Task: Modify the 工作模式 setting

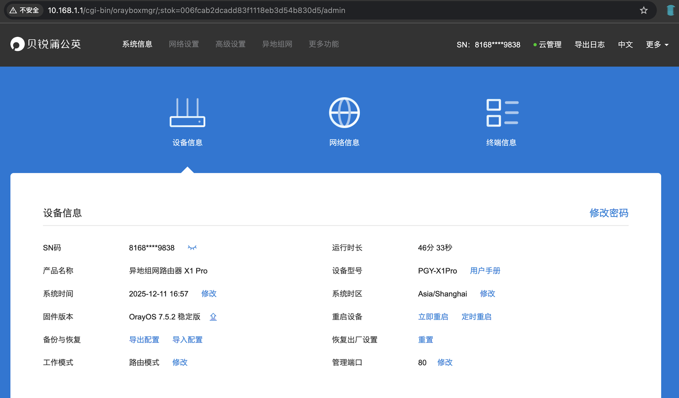Action: coord(180,362)
